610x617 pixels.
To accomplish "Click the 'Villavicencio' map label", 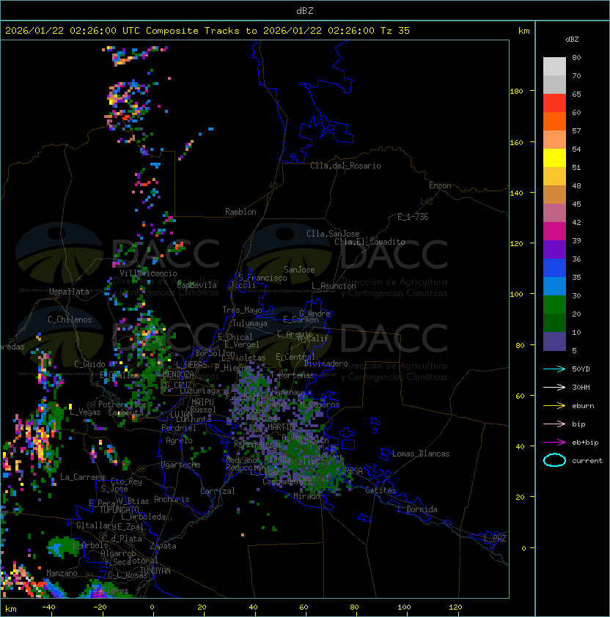I will click(x=148, y=273).
